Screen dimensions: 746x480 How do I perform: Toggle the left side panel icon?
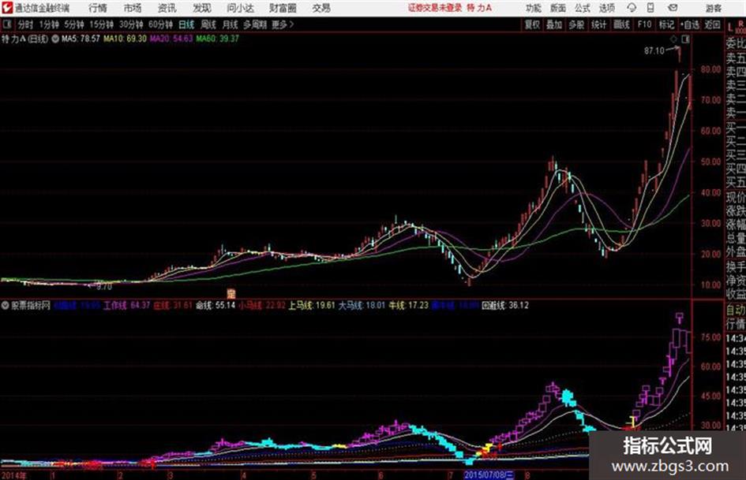pyautogui.click(x=6, y=24)
